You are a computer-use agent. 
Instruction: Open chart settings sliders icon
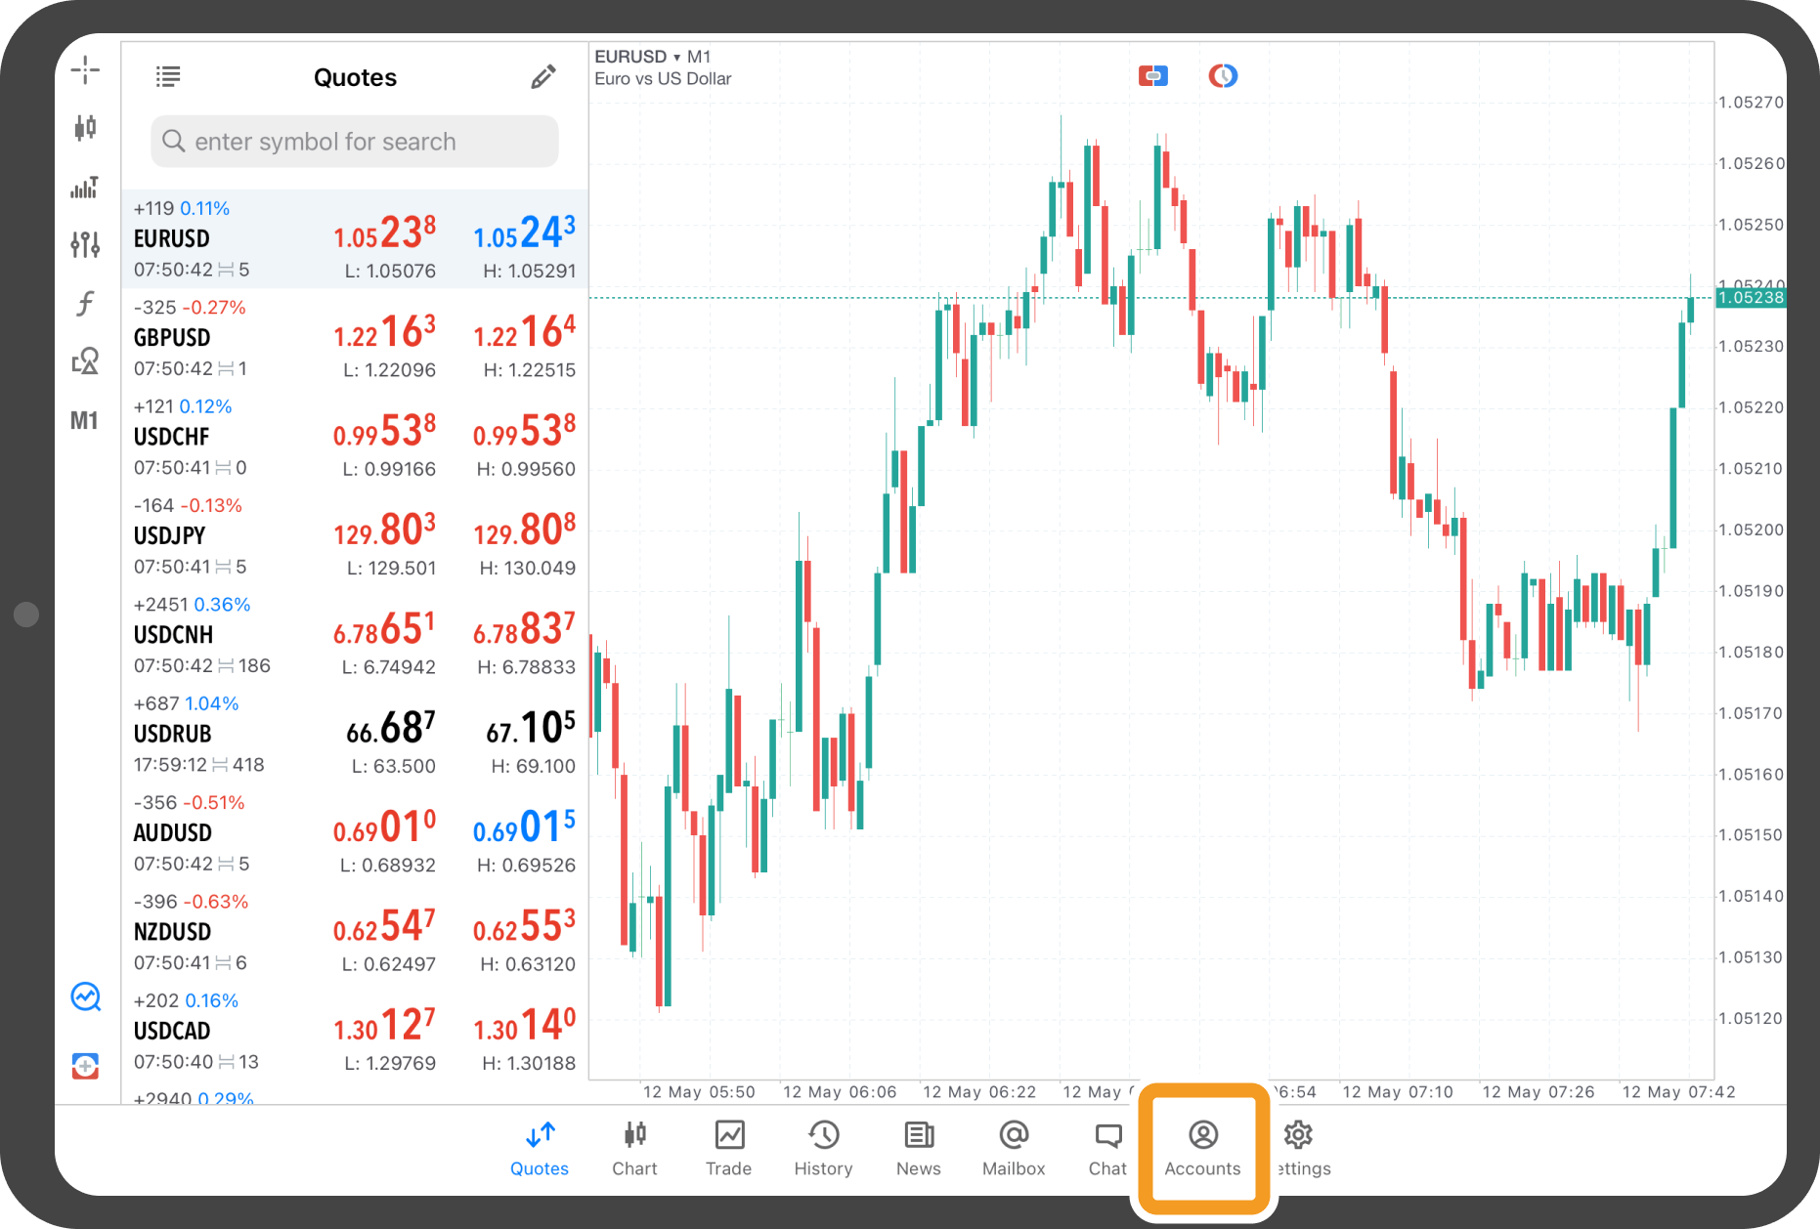point(85,244)
